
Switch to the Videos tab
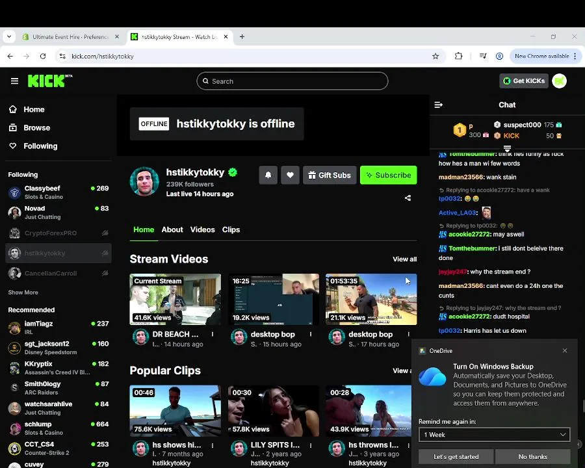(x=202, y=229)
